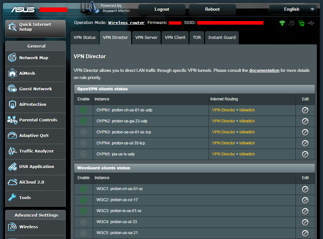Click OVPN1 VPN Director + killswitch text

click(233, 110)
